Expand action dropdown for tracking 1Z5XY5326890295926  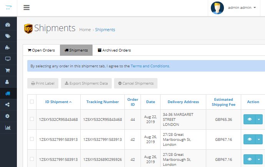point(259,159)
